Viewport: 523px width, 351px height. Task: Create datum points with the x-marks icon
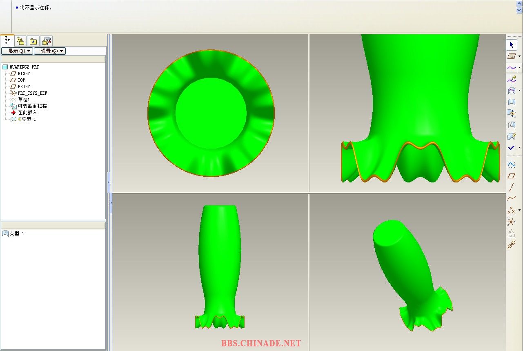click(x=511, y=210)
